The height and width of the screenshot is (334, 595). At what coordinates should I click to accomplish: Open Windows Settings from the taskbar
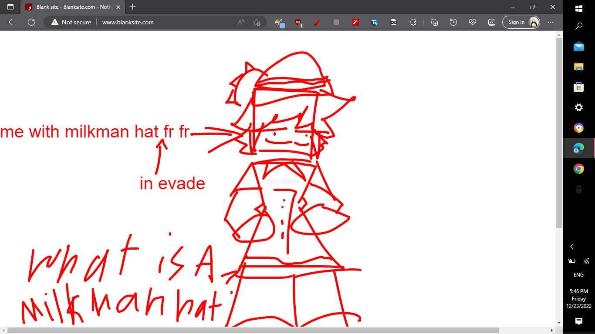(578, 107)
